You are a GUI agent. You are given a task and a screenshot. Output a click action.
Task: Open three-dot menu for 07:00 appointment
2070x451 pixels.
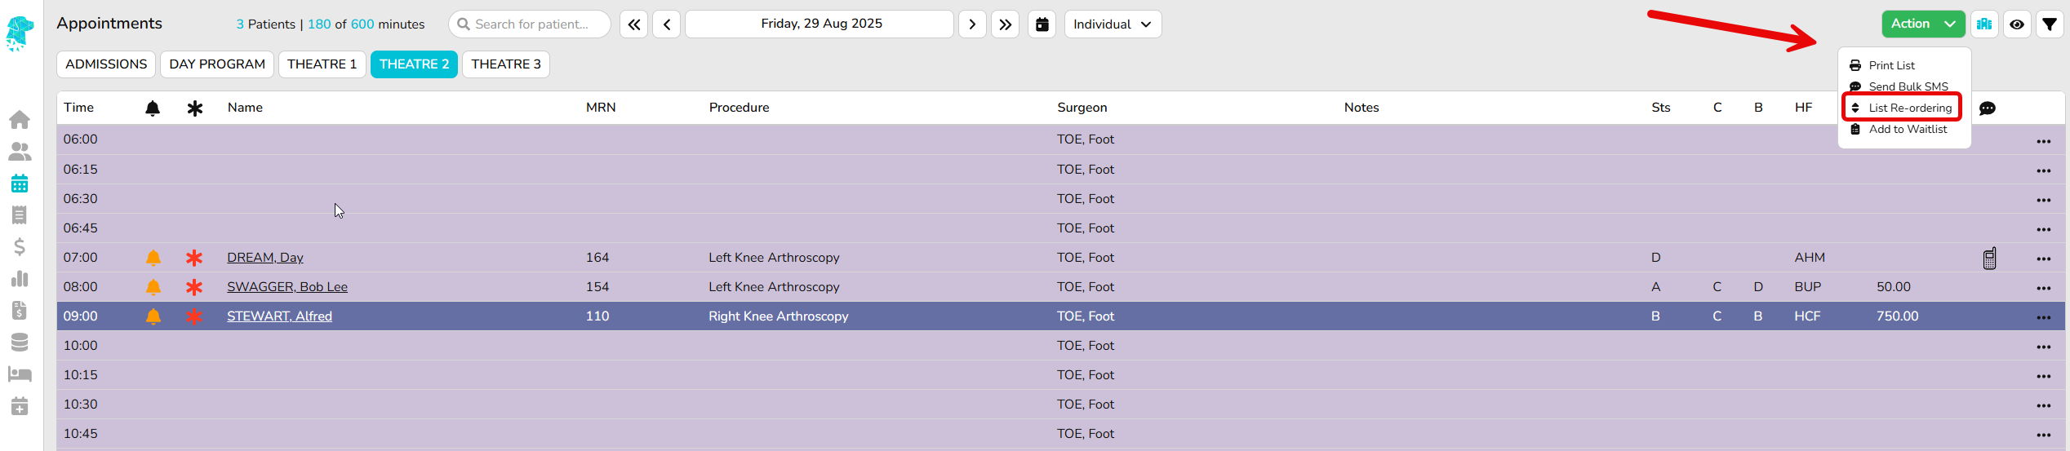(x=2043, y=259)
